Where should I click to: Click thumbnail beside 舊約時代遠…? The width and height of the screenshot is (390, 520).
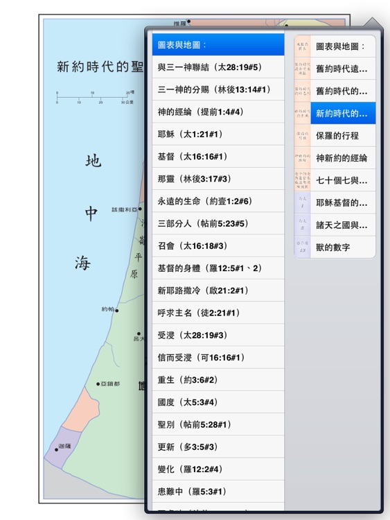coord(303,69)
